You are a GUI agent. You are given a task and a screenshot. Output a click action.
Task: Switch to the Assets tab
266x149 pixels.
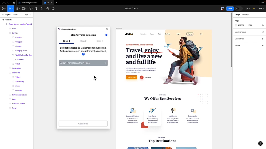click(15, 15)
